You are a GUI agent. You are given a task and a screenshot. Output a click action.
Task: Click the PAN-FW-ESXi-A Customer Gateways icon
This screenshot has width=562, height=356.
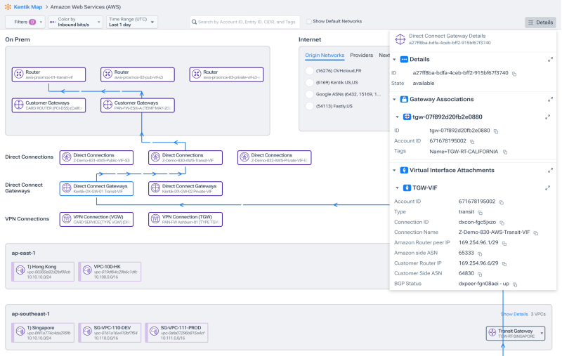pos(107,105)
